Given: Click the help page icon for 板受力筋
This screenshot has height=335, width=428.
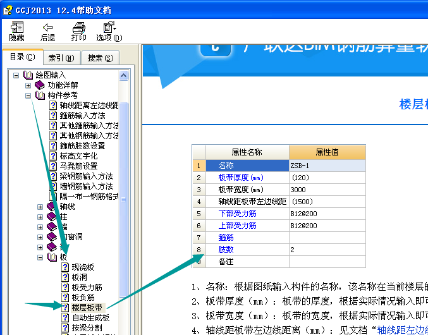Looking at the screenshot, I should pyautogui.click(x=65, y=287).
